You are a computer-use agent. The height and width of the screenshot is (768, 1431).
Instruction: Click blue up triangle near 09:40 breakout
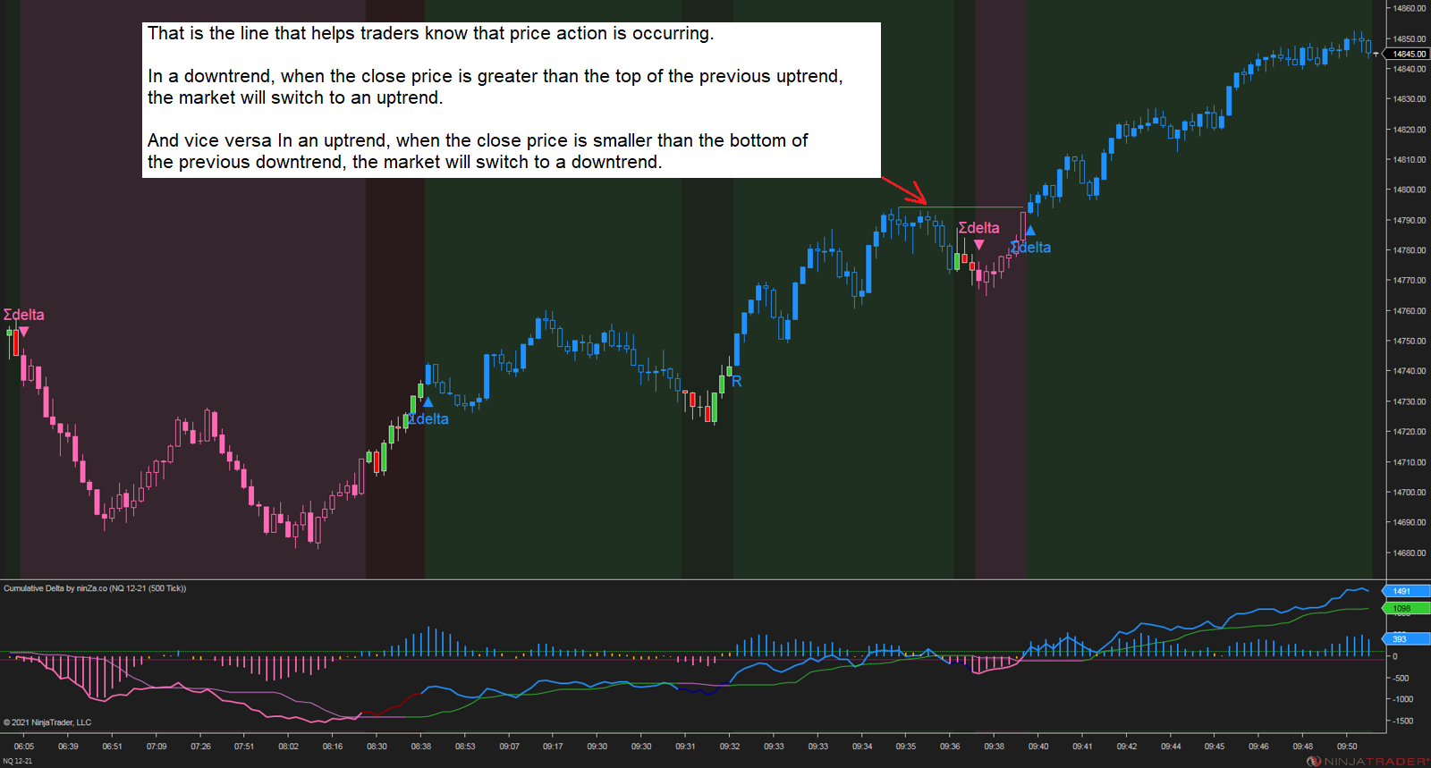pyautogui.click(x=1030, y=231)
